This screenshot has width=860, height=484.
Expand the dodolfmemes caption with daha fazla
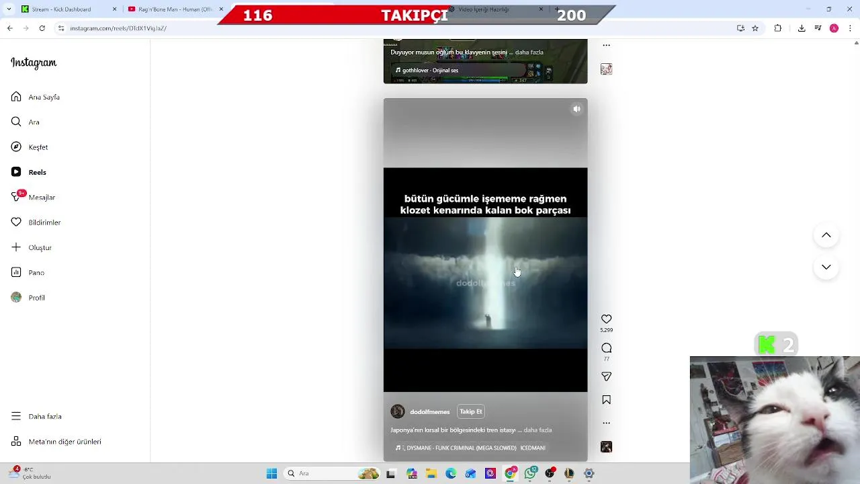(537, 430)
